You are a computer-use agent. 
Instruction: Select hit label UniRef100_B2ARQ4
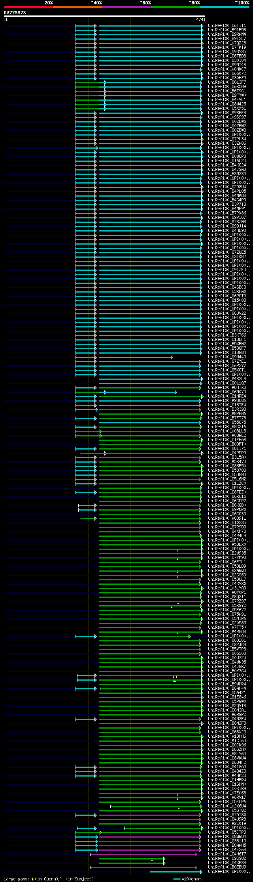pos(227,571)
